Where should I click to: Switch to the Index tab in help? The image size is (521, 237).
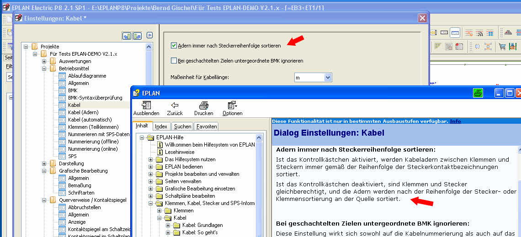(161, 126)
